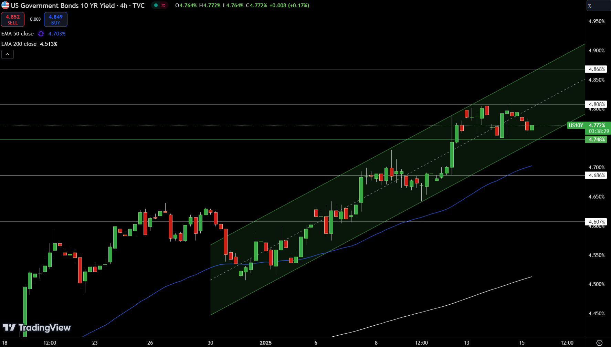Click the 2025 date axis label
Viewport: 611px width, 347px height.
265,343
